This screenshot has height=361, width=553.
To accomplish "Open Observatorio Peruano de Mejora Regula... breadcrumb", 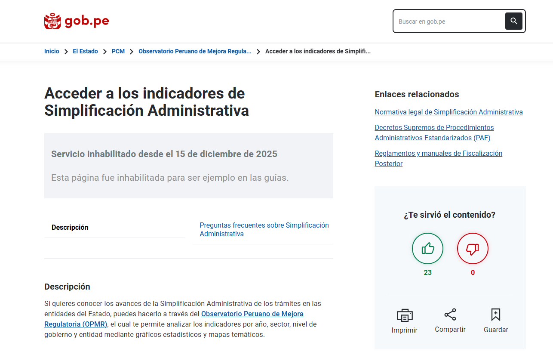I will click(195, 51).
